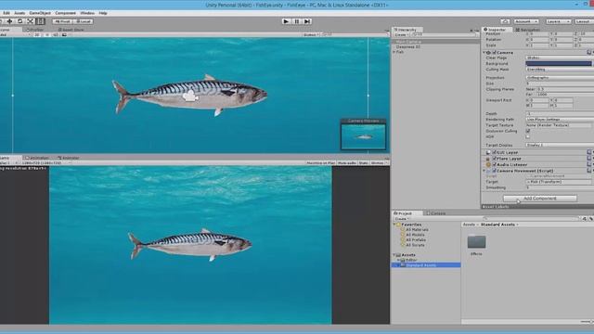
Task: Collapse the Camera component foldout
Action: point(484,53)
